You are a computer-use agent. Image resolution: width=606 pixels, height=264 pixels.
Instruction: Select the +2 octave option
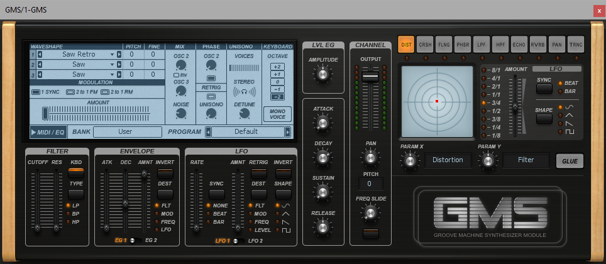[277, 67]
